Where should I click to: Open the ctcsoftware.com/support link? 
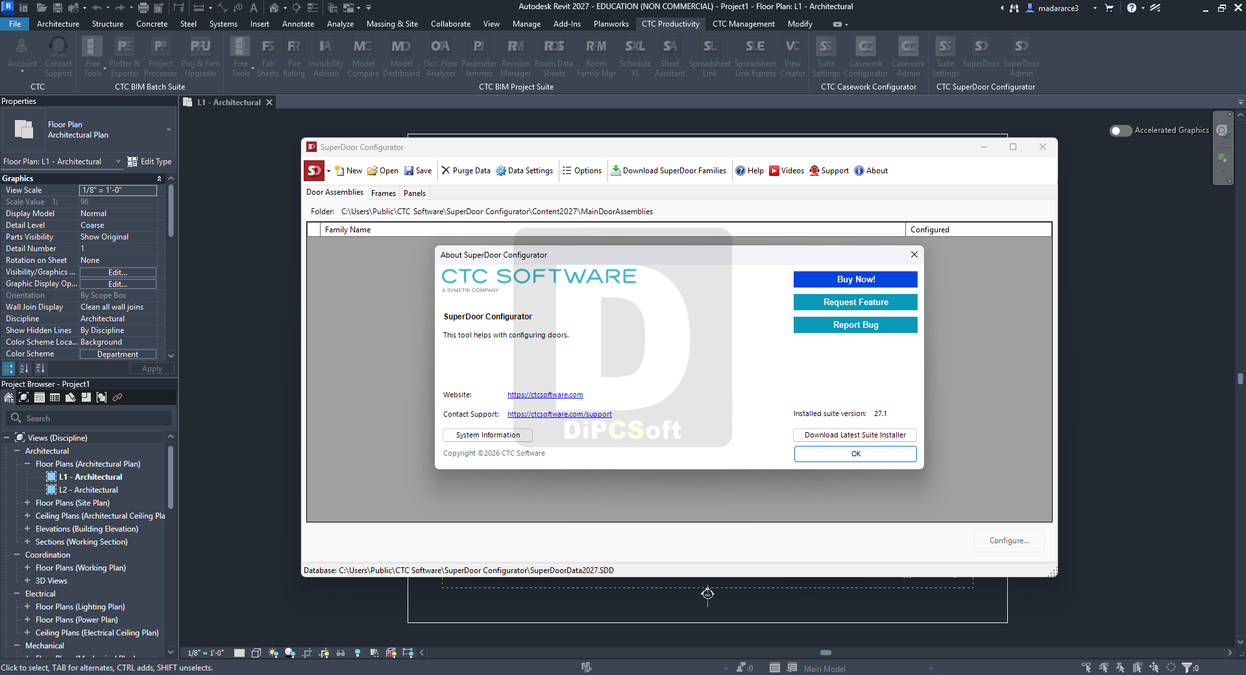[559, 414]
